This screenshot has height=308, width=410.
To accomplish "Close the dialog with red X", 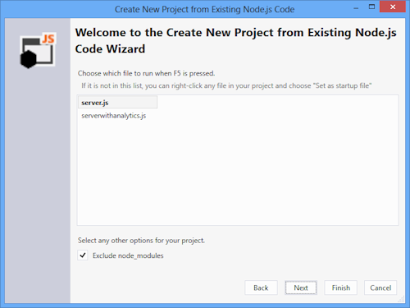I will [x=393, y=7].
